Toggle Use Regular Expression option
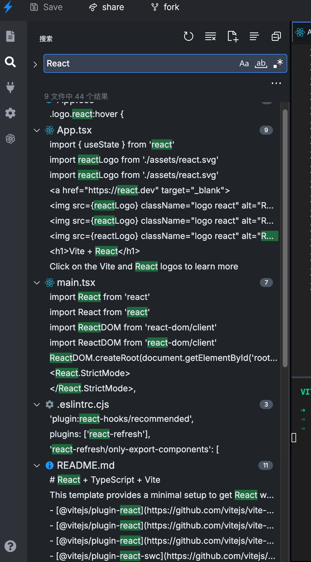The width and height of the screenshot is (311, 562). [x=278, y=63]
